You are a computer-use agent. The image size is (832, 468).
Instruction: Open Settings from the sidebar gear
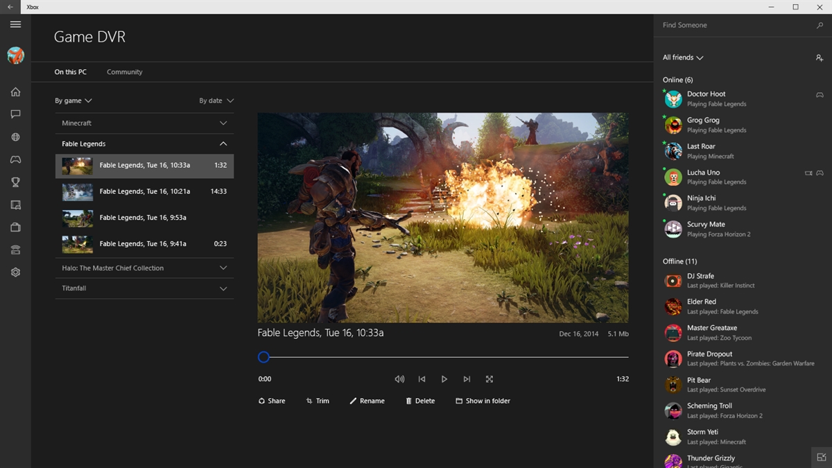click(15, 272)
